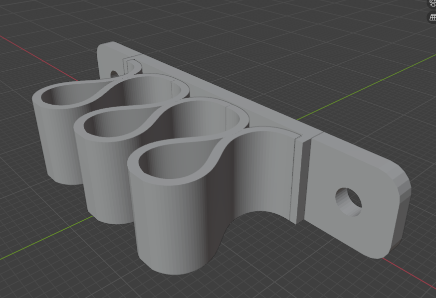
Task: Toggle perspective/orthographic view grid icon
Action: pyautogui.click(x=433, y=17)
